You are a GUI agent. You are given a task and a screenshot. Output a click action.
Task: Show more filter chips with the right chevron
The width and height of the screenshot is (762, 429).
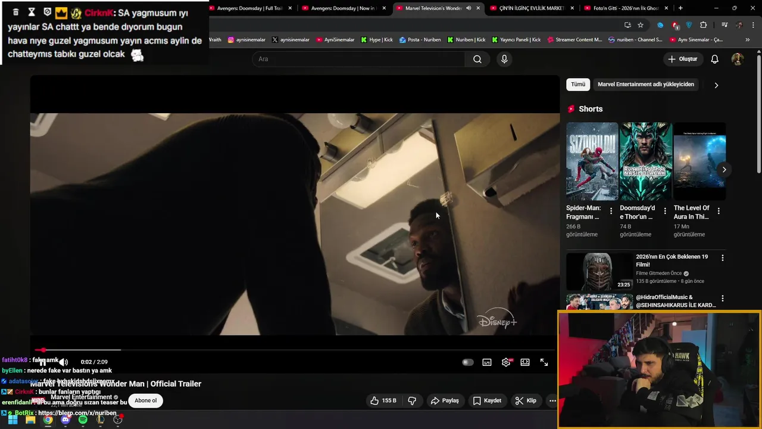pyautogui.click(x=716, y=85)
